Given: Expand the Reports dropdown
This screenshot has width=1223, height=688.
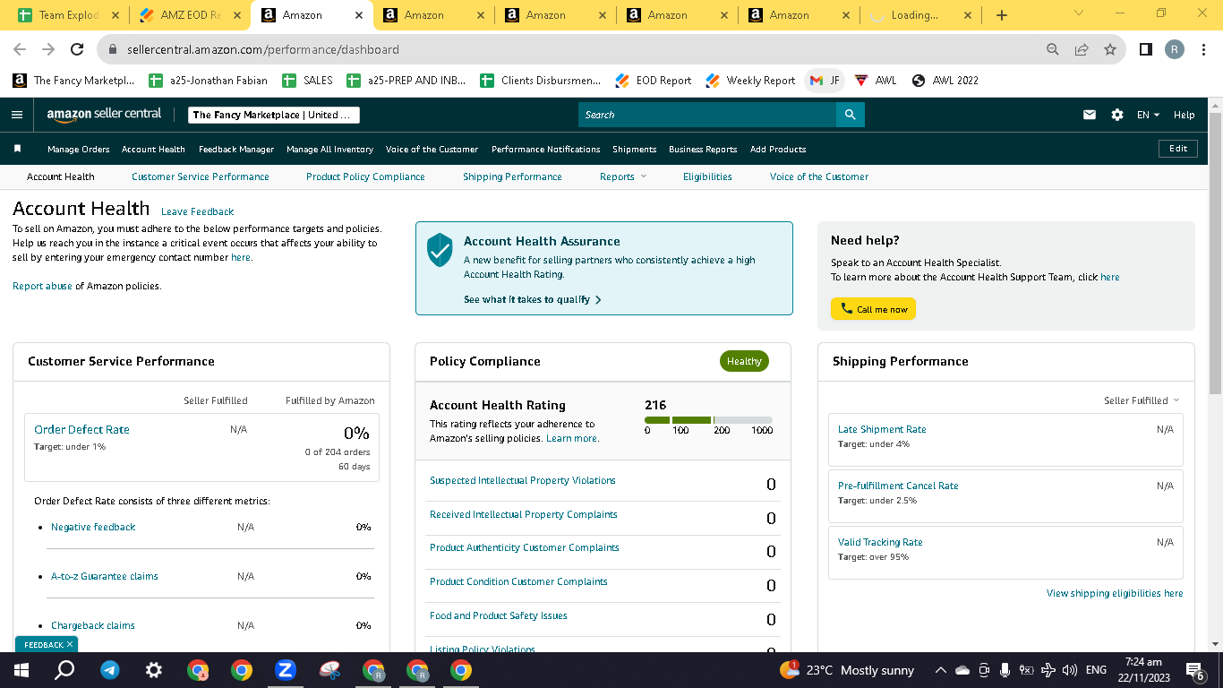Looking at the screenshot, I should point(623,176).
